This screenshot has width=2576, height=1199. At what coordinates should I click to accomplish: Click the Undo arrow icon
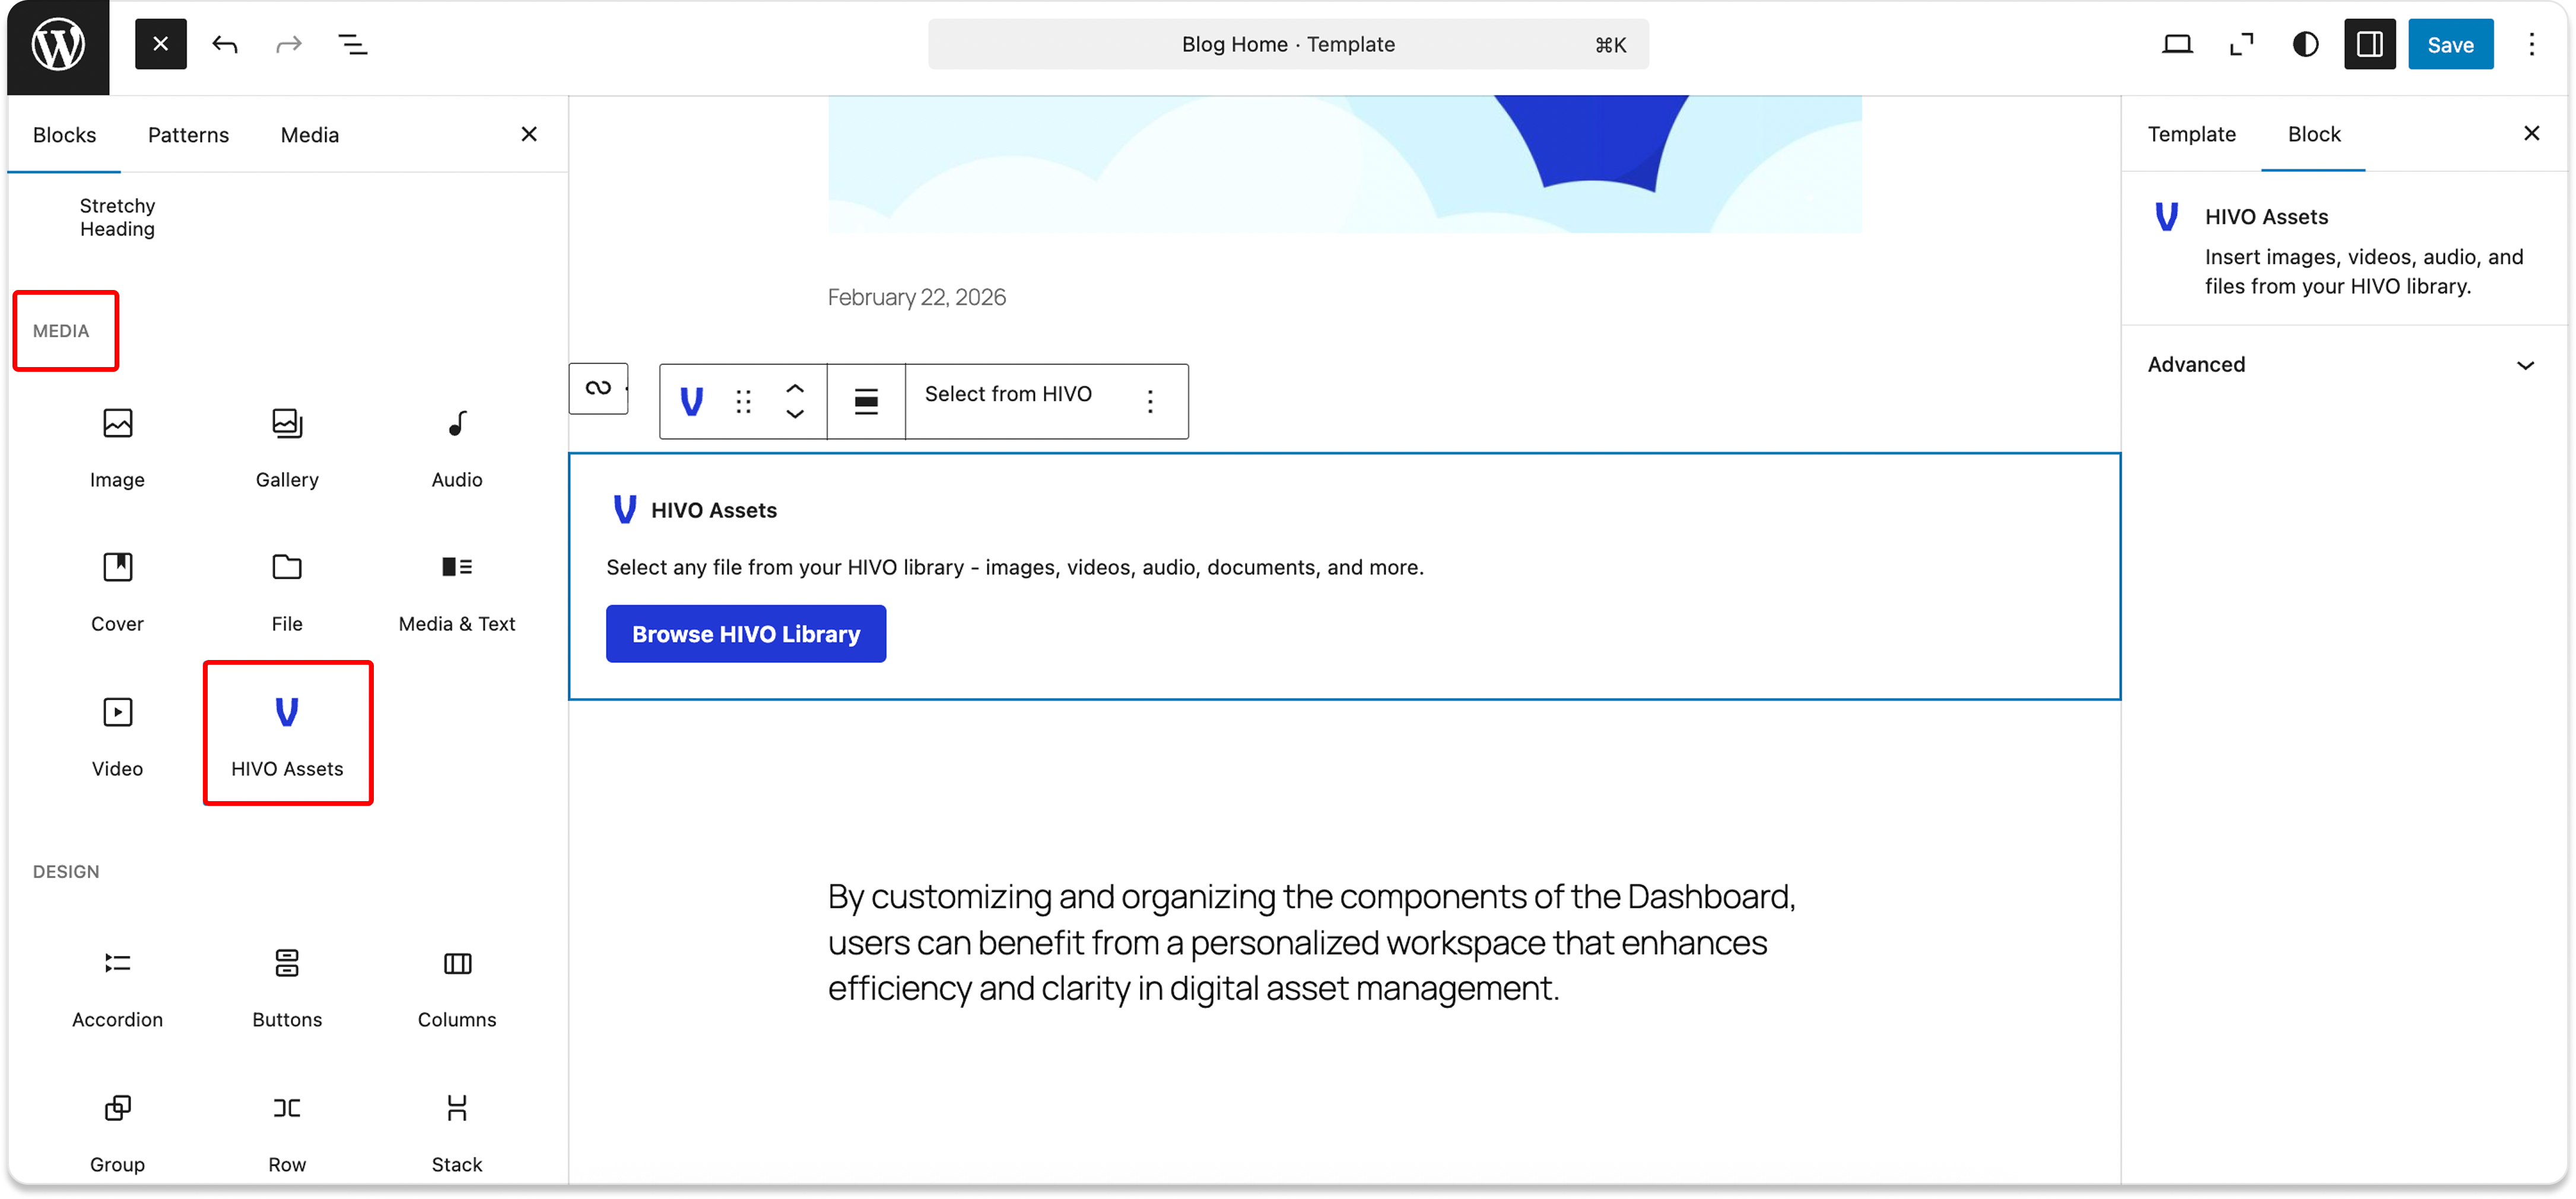[x=225, y=45]
